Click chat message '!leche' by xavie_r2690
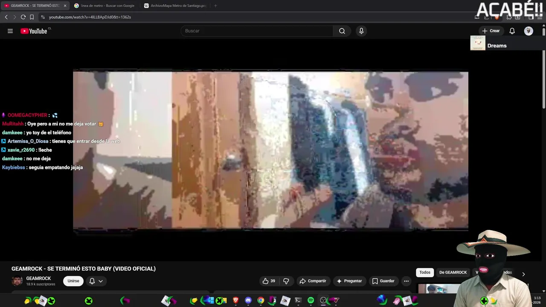The image size is (546, 307). tap(45, 150)
